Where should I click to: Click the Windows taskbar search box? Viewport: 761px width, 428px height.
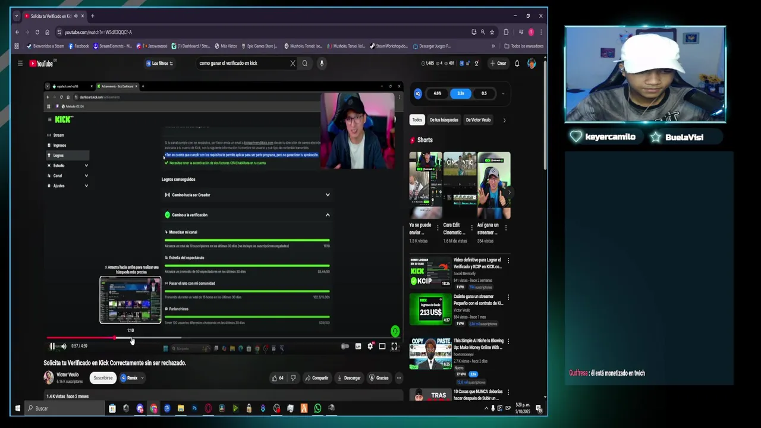[x=65, y=408]
